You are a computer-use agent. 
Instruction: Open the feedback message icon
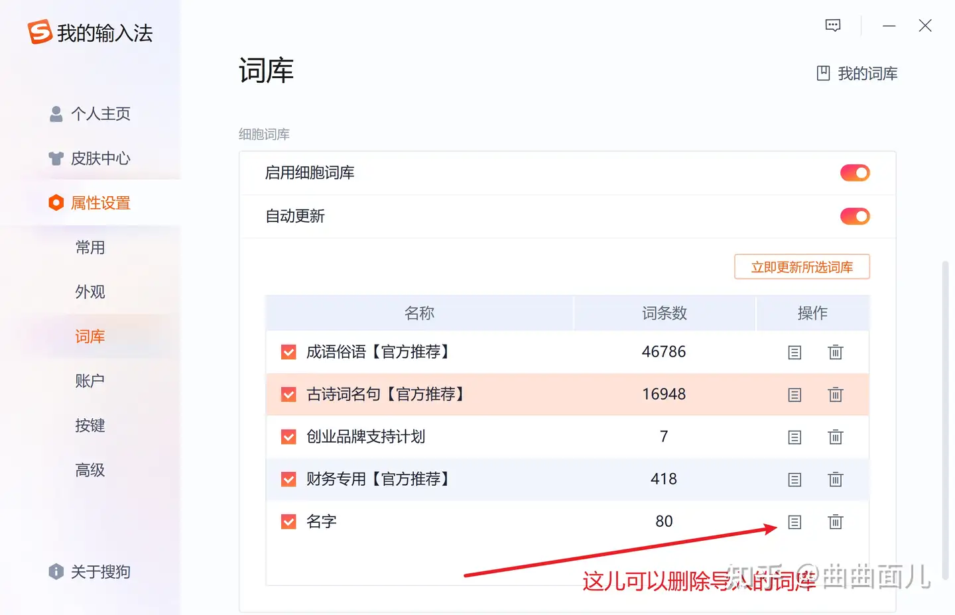(x=833, y=25)
